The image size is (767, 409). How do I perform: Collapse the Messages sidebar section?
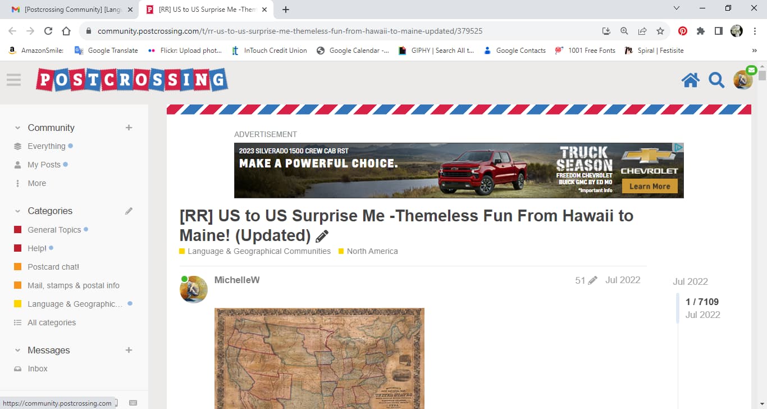pyautogui.click(x=17, y=350)
